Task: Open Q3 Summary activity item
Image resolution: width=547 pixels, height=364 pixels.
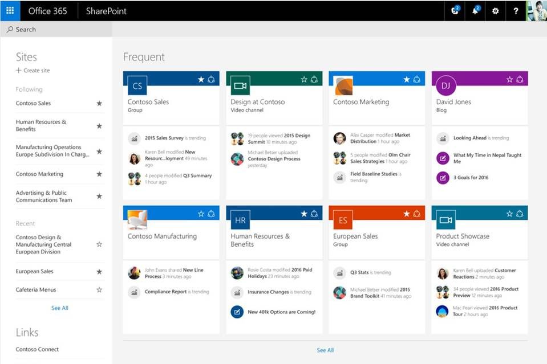Action: (179, 179)
